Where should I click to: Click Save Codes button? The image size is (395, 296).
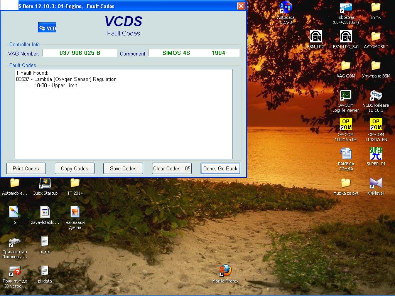123,168
